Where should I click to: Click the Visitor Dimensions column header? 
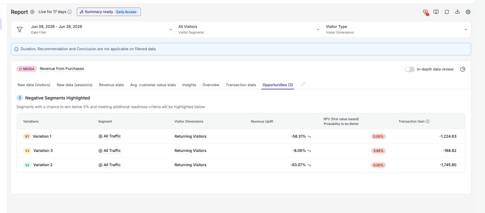(189, 122)
